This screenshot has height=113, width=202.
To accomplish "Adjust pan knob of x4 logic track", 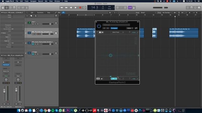I will click(56, 53).
